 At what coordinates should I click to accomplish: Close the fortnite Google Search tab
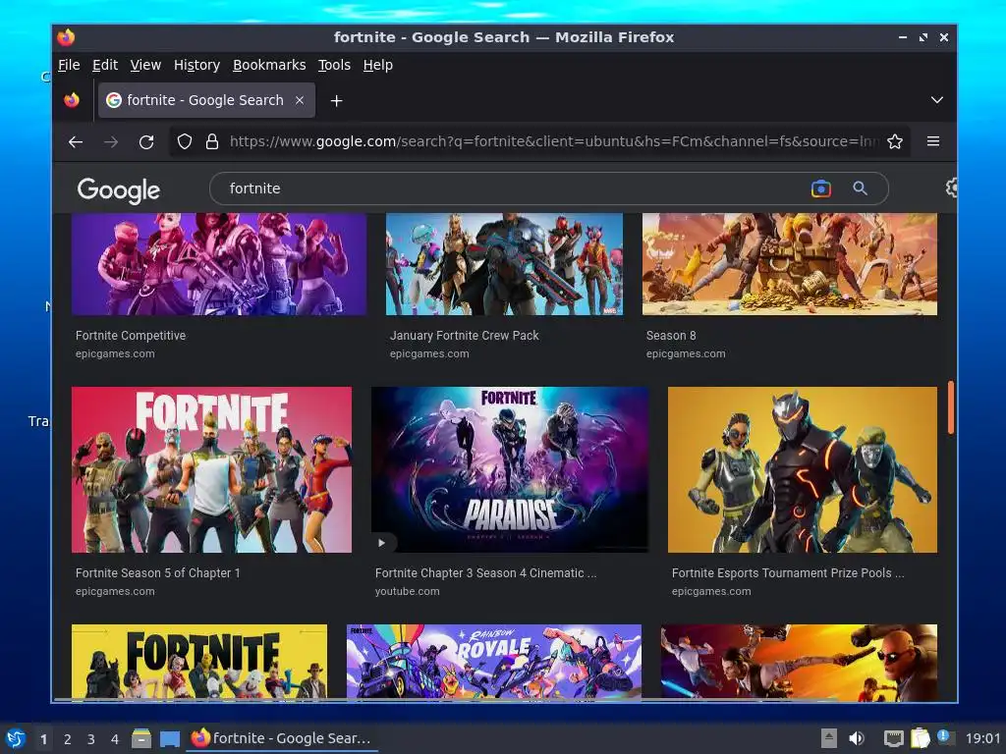[x=300, y=100]
